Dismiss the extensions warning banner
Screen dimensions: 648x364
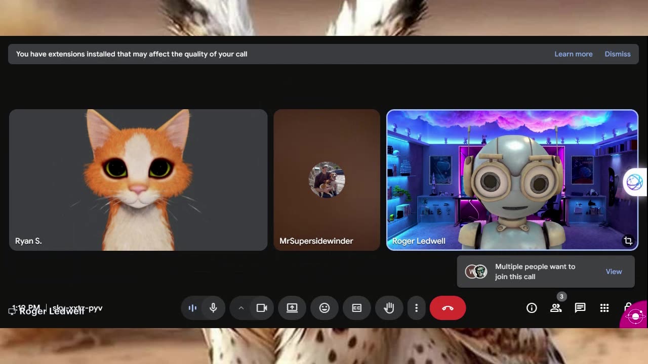point(618,54)
